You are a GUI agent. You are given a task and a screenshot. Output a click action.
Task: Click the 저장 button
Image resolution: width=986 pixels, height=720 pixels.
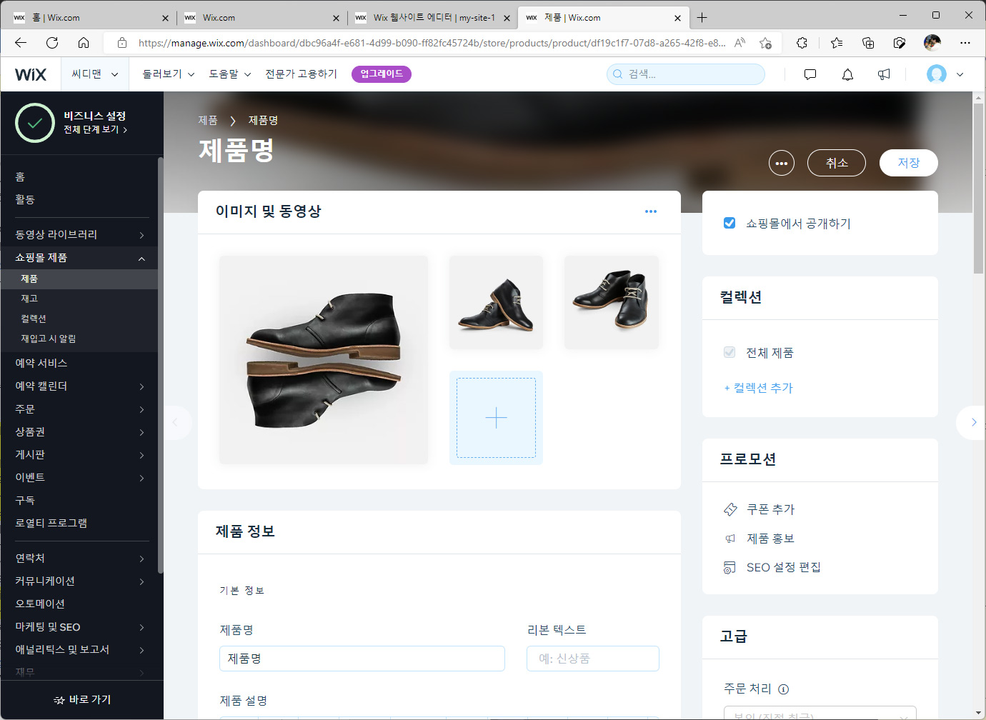(x=909, y=163)
